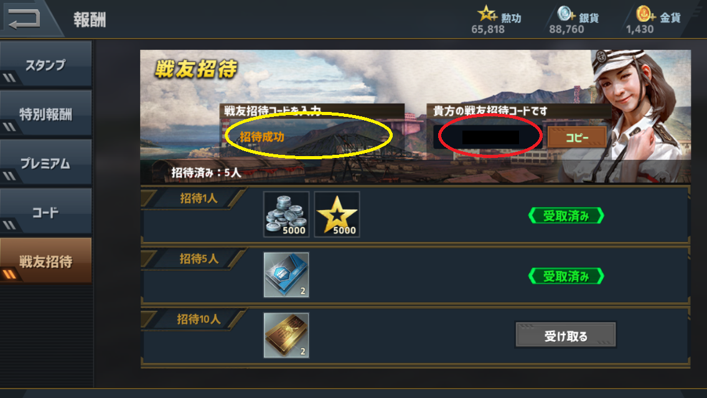Click the 受取済み badge for 招待5人
The width and height of the screenshot is (707, 398).
[x=566, y=276]
